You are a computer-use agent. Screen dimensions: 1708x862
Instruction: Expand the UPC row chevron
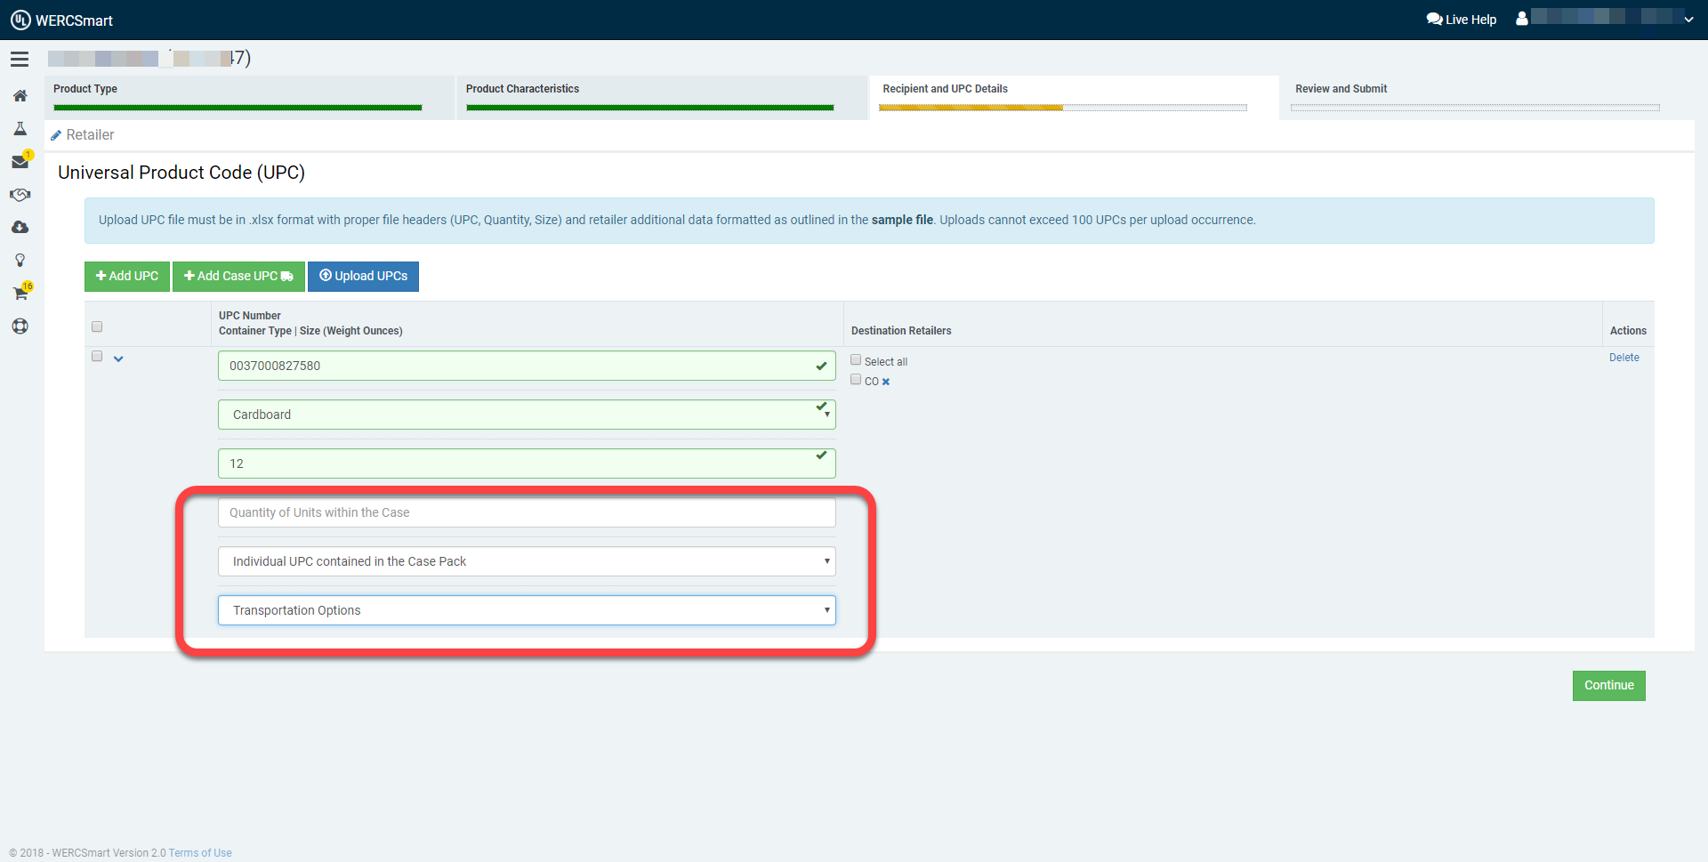point(118,358)
